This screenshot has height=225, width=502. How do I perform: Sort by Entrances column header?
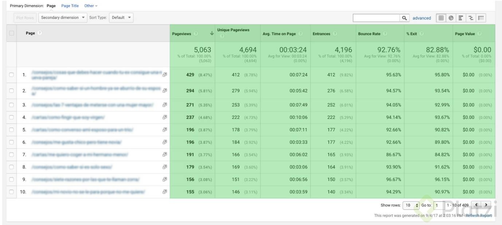321,34
